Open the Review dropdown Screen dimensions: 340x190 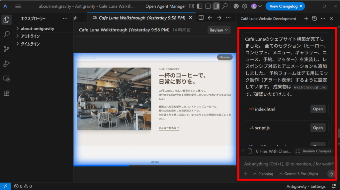(x=219, y=30)
